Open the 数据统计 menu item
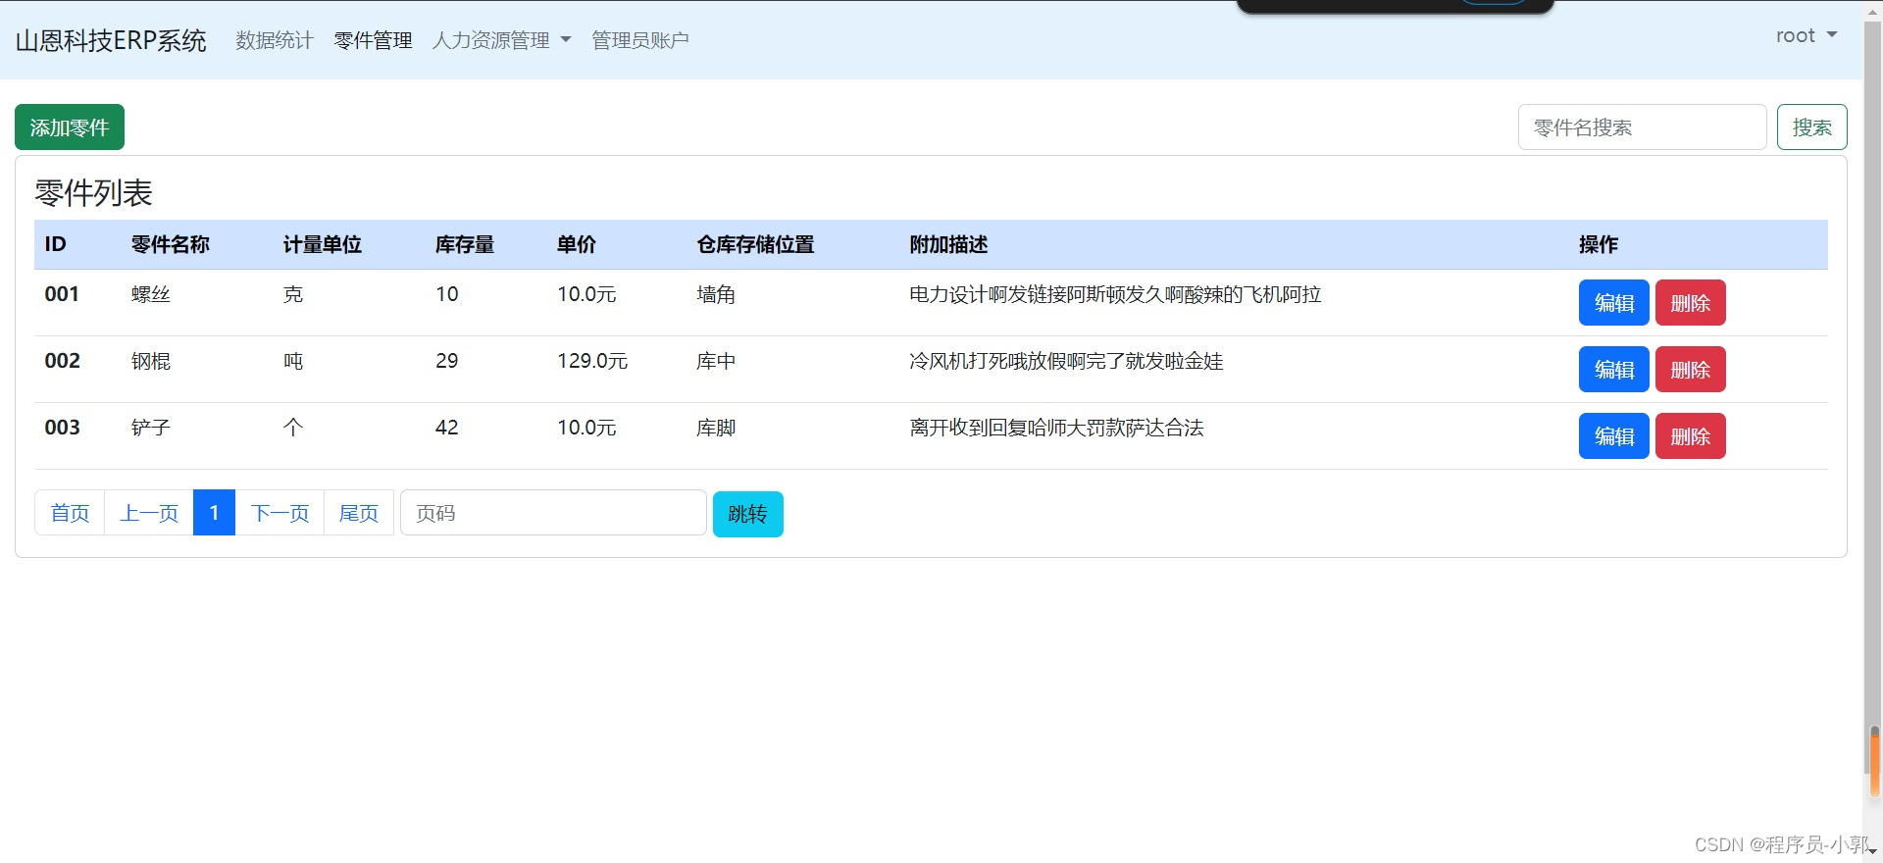 pyautogui.click(x=275, y=40)
